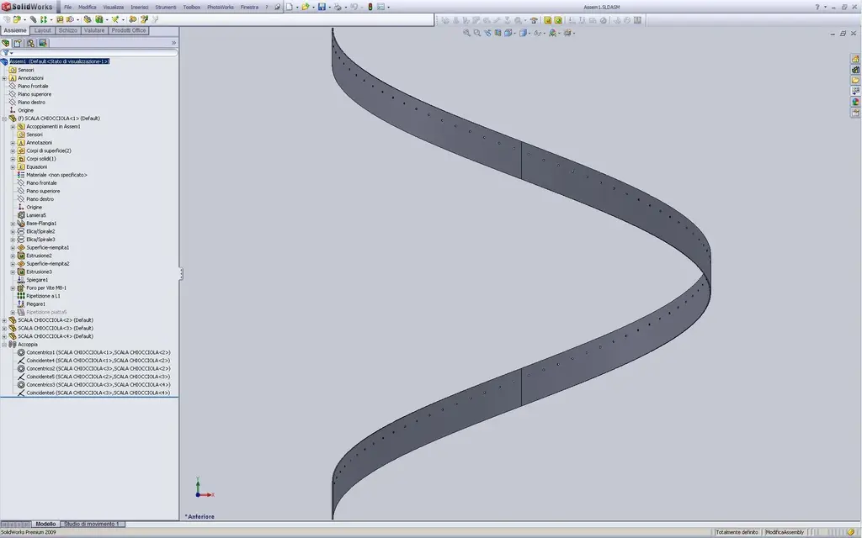
Task: Click the New document icon
Action: pyautogui.click(x=289, y=7)
